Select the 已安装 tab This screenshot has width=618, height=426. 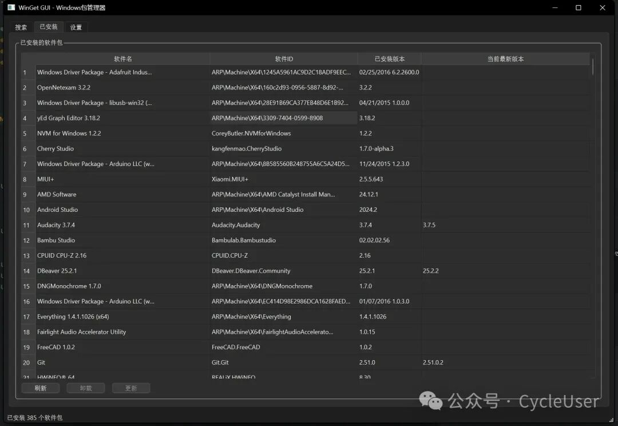tap(49, 26)
